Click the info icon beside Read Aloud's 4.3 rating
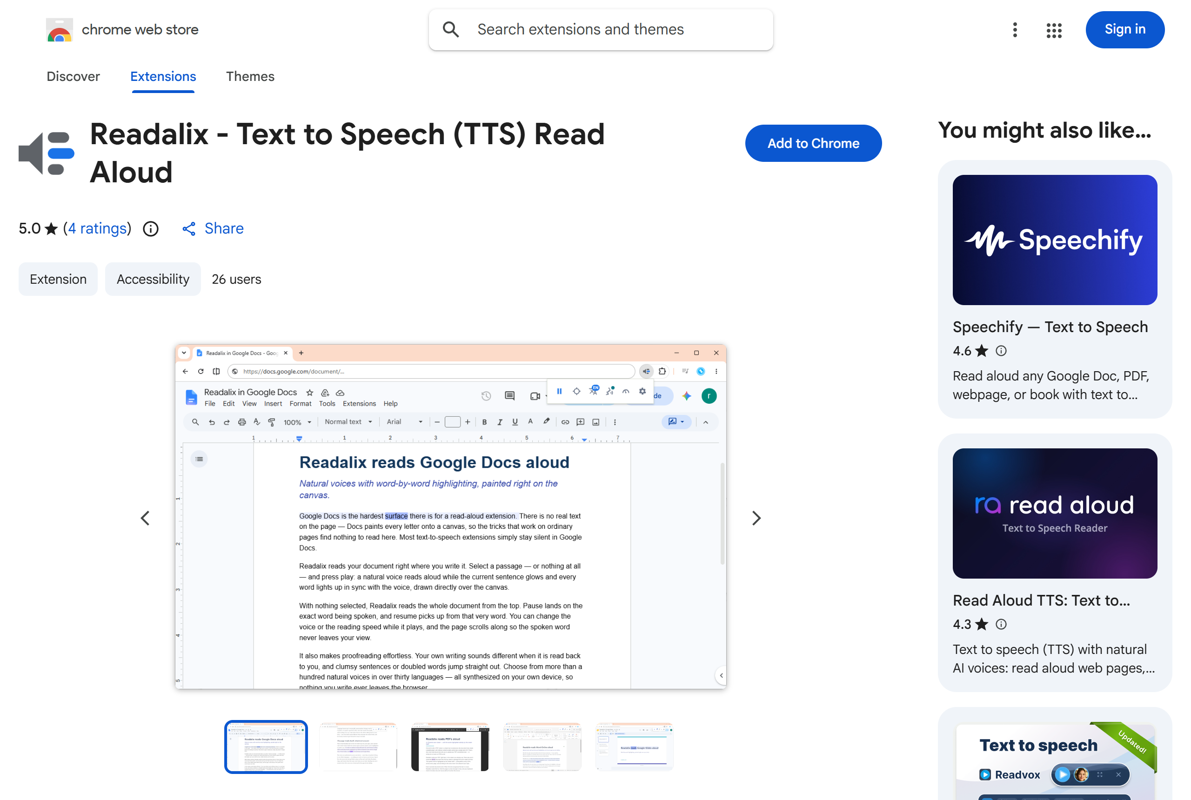The height and width of the screenshot is (800, 1191). click(1001, 624)
